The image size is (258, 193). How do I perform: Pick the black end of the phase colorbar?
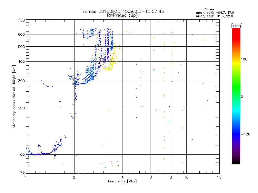pos(236,162)
